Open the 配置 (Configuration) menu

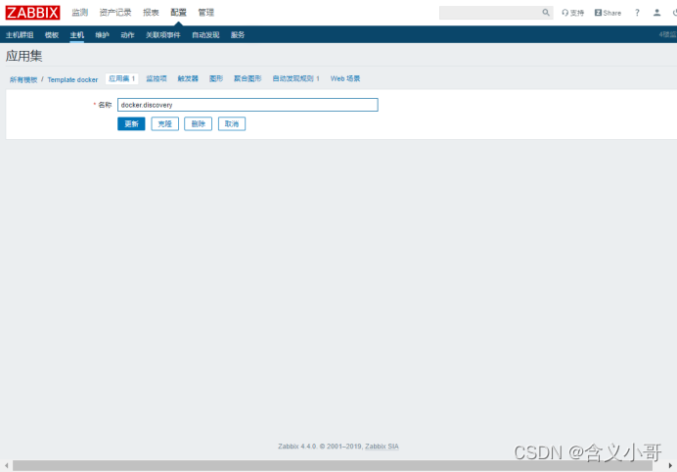point(178,13)
